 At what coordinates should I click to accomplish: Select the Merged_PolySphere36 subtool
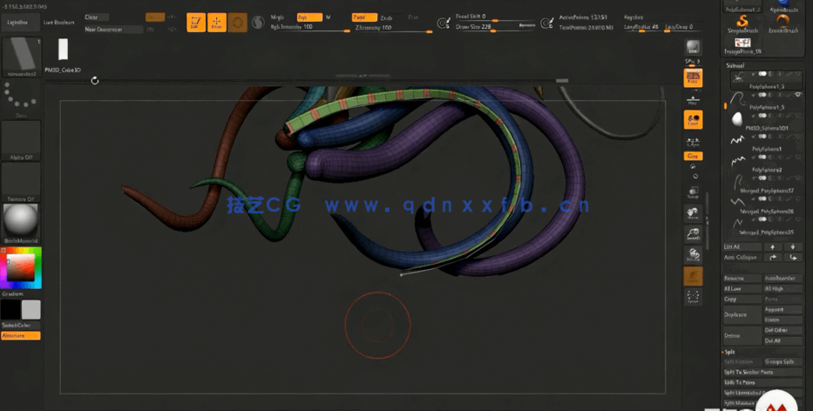[x=766, y=203]
